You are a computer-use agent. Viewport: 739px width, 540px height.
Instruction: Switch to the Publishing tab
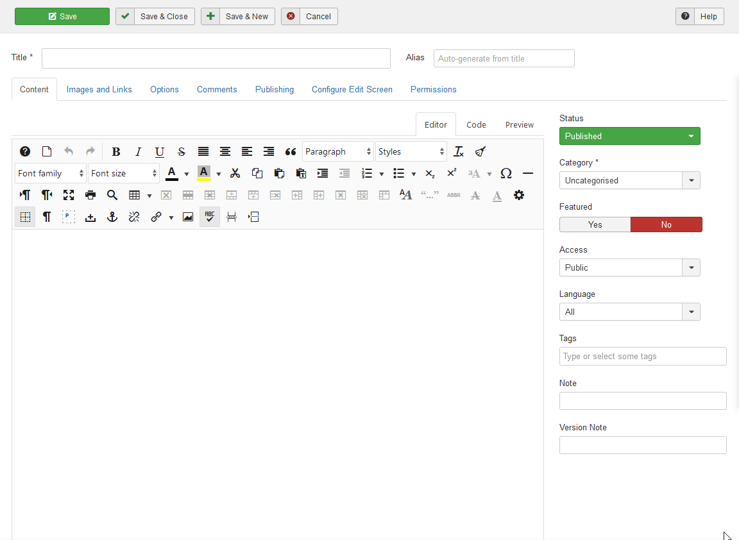coord(274,90)
